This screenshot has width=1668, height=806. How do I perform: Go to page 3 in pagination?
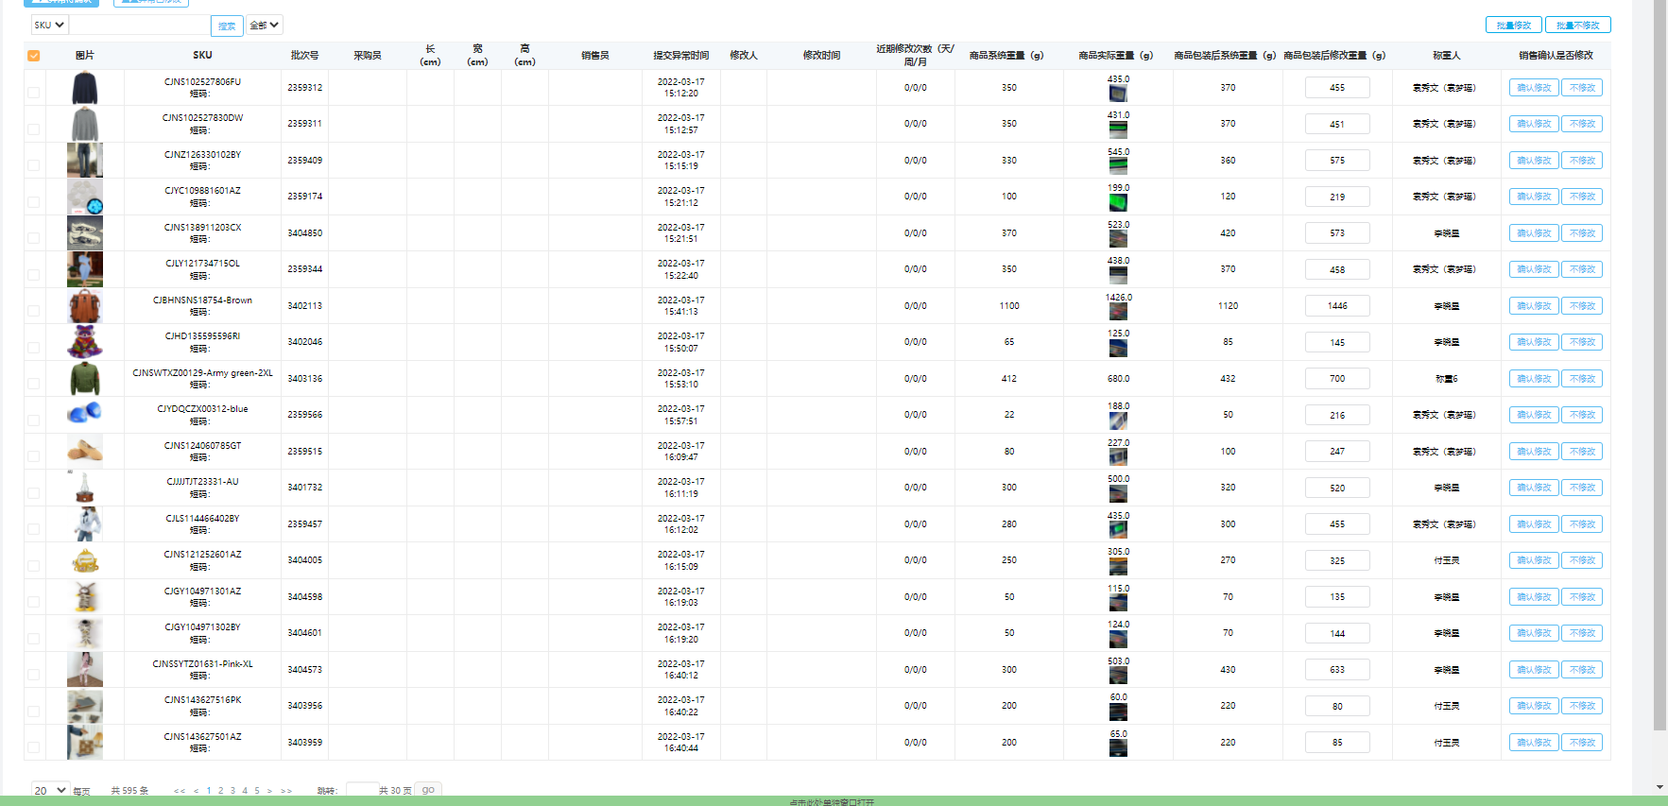click(232, 791)
